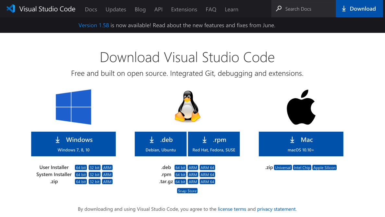Select Mac .zip Universal
The width and height of the screenshot is (385, 217).
coord(283,168)
